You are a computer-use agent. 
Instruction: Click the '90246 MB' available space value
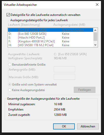(x=60, y=58)
